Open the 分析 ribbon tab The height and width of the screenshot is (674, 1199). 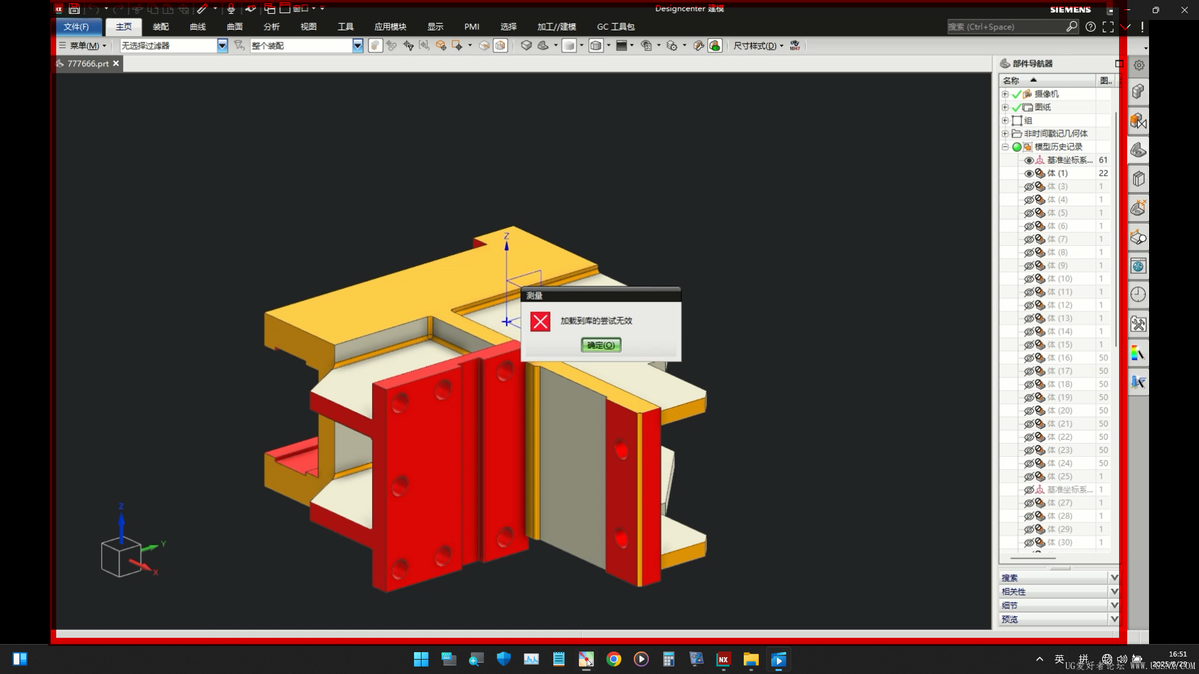(x=271, y=27)
